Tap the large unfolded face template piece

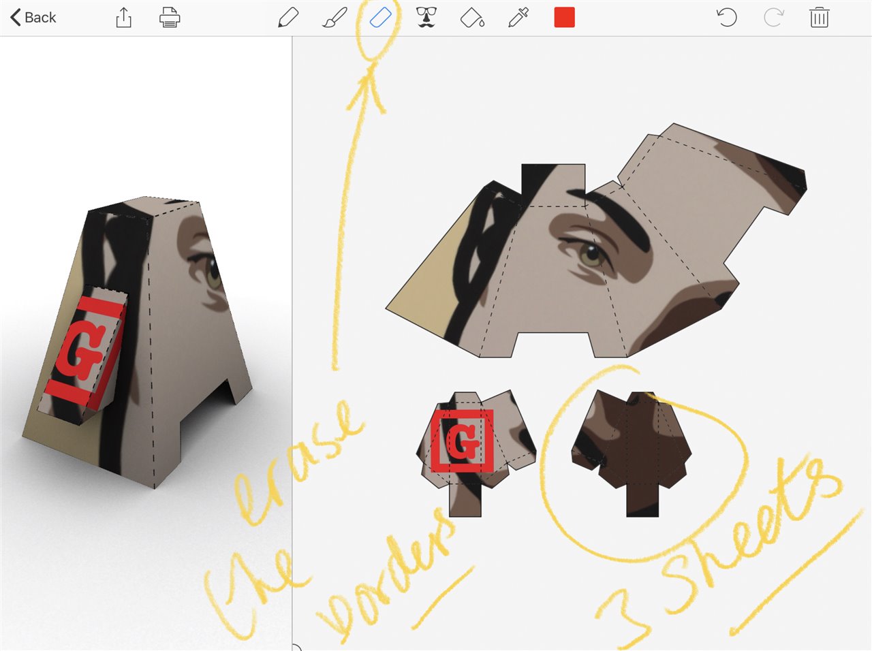point(596,242)
